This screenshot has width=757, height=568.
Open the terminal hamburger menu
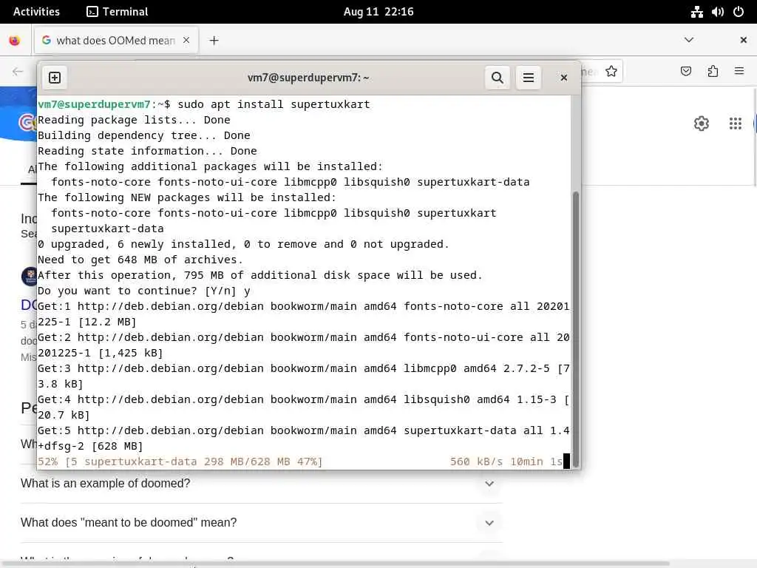(528, 78)
